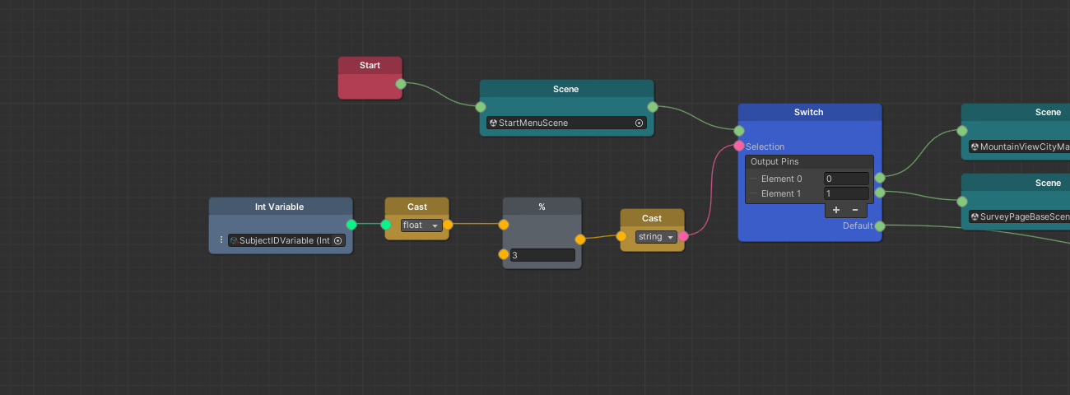Click the StartMenuScene object field
Viewport: 1070px width, 395px height.
[x=566, y=123]
